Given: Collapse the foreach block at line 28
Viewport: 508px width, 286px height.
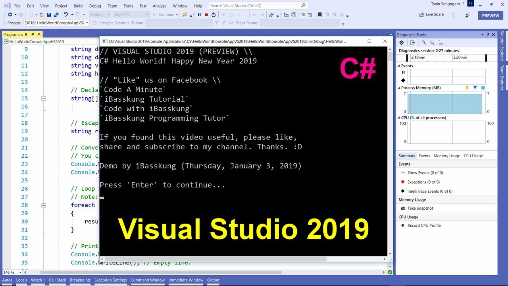Looking at the screenshot, I should (44, 205).
